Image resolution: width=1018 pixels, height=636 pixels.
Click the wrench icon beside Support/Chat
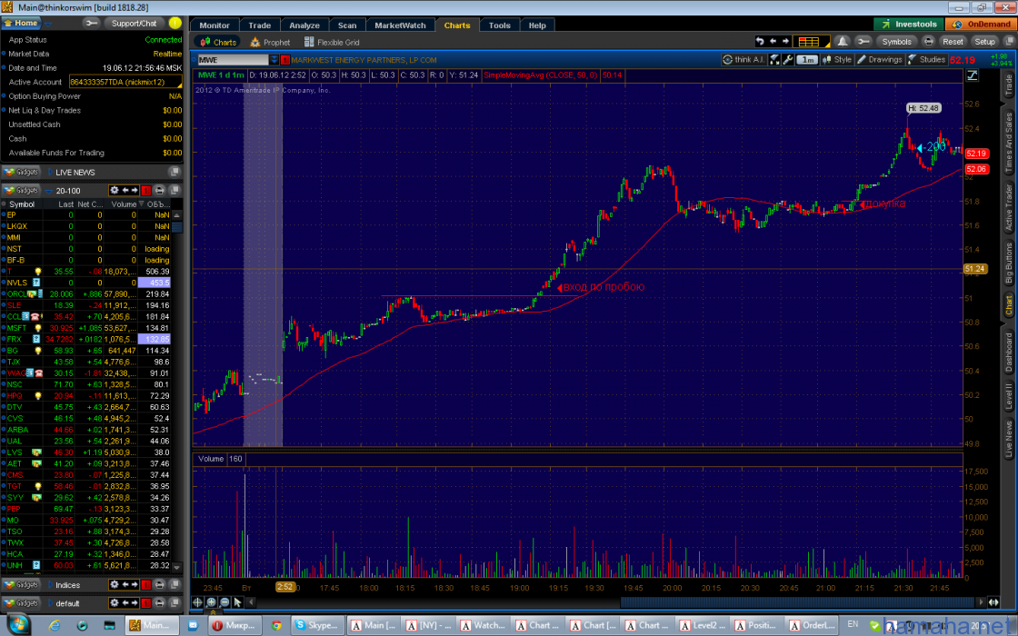92,24
